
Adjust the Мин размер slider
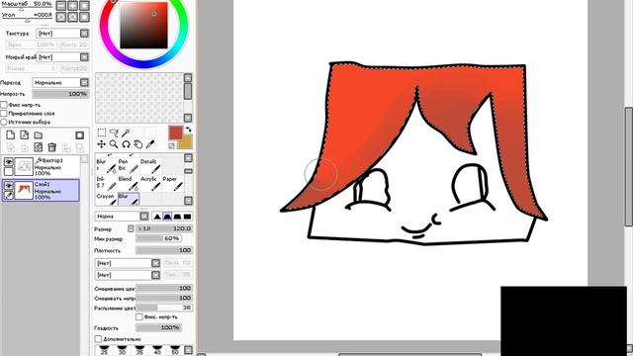click(x=158, y=239)
